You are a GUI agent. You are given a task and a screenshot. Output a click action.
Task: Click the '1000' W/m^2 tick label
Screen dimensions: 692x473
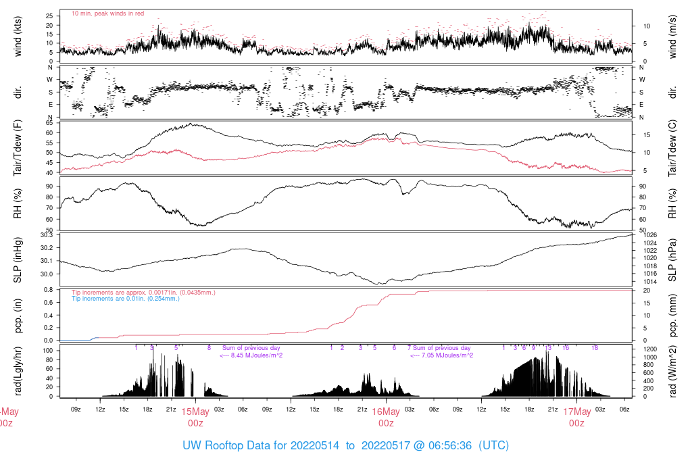pyautogui.click(x=650, y=357)
